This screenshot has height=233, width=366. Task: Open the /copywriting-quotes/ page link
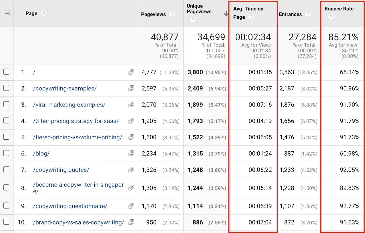click(x=61, y=170)
